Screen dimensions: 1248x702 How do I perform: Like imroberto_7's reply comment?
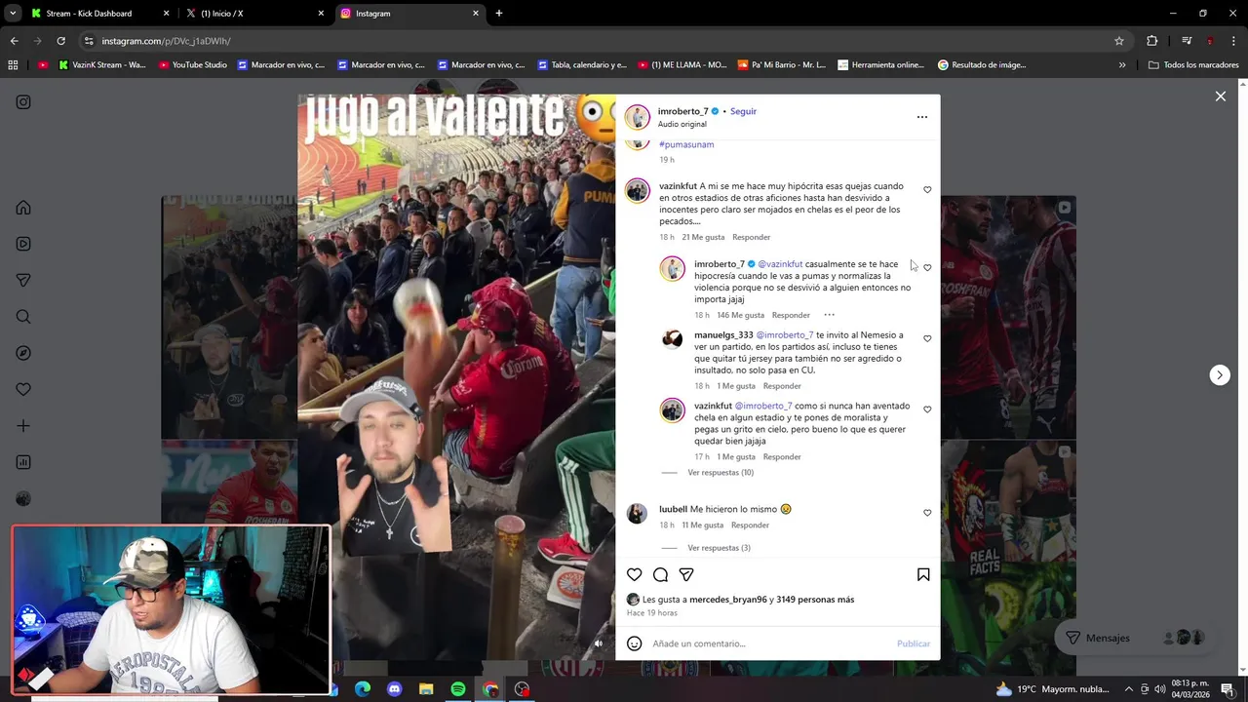927,268
